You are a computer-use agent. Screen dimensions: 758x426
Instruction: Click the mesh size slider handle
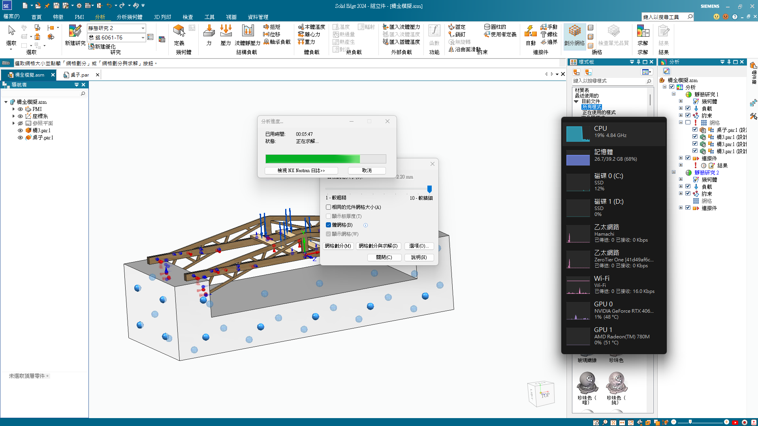(x=429, y=189)
